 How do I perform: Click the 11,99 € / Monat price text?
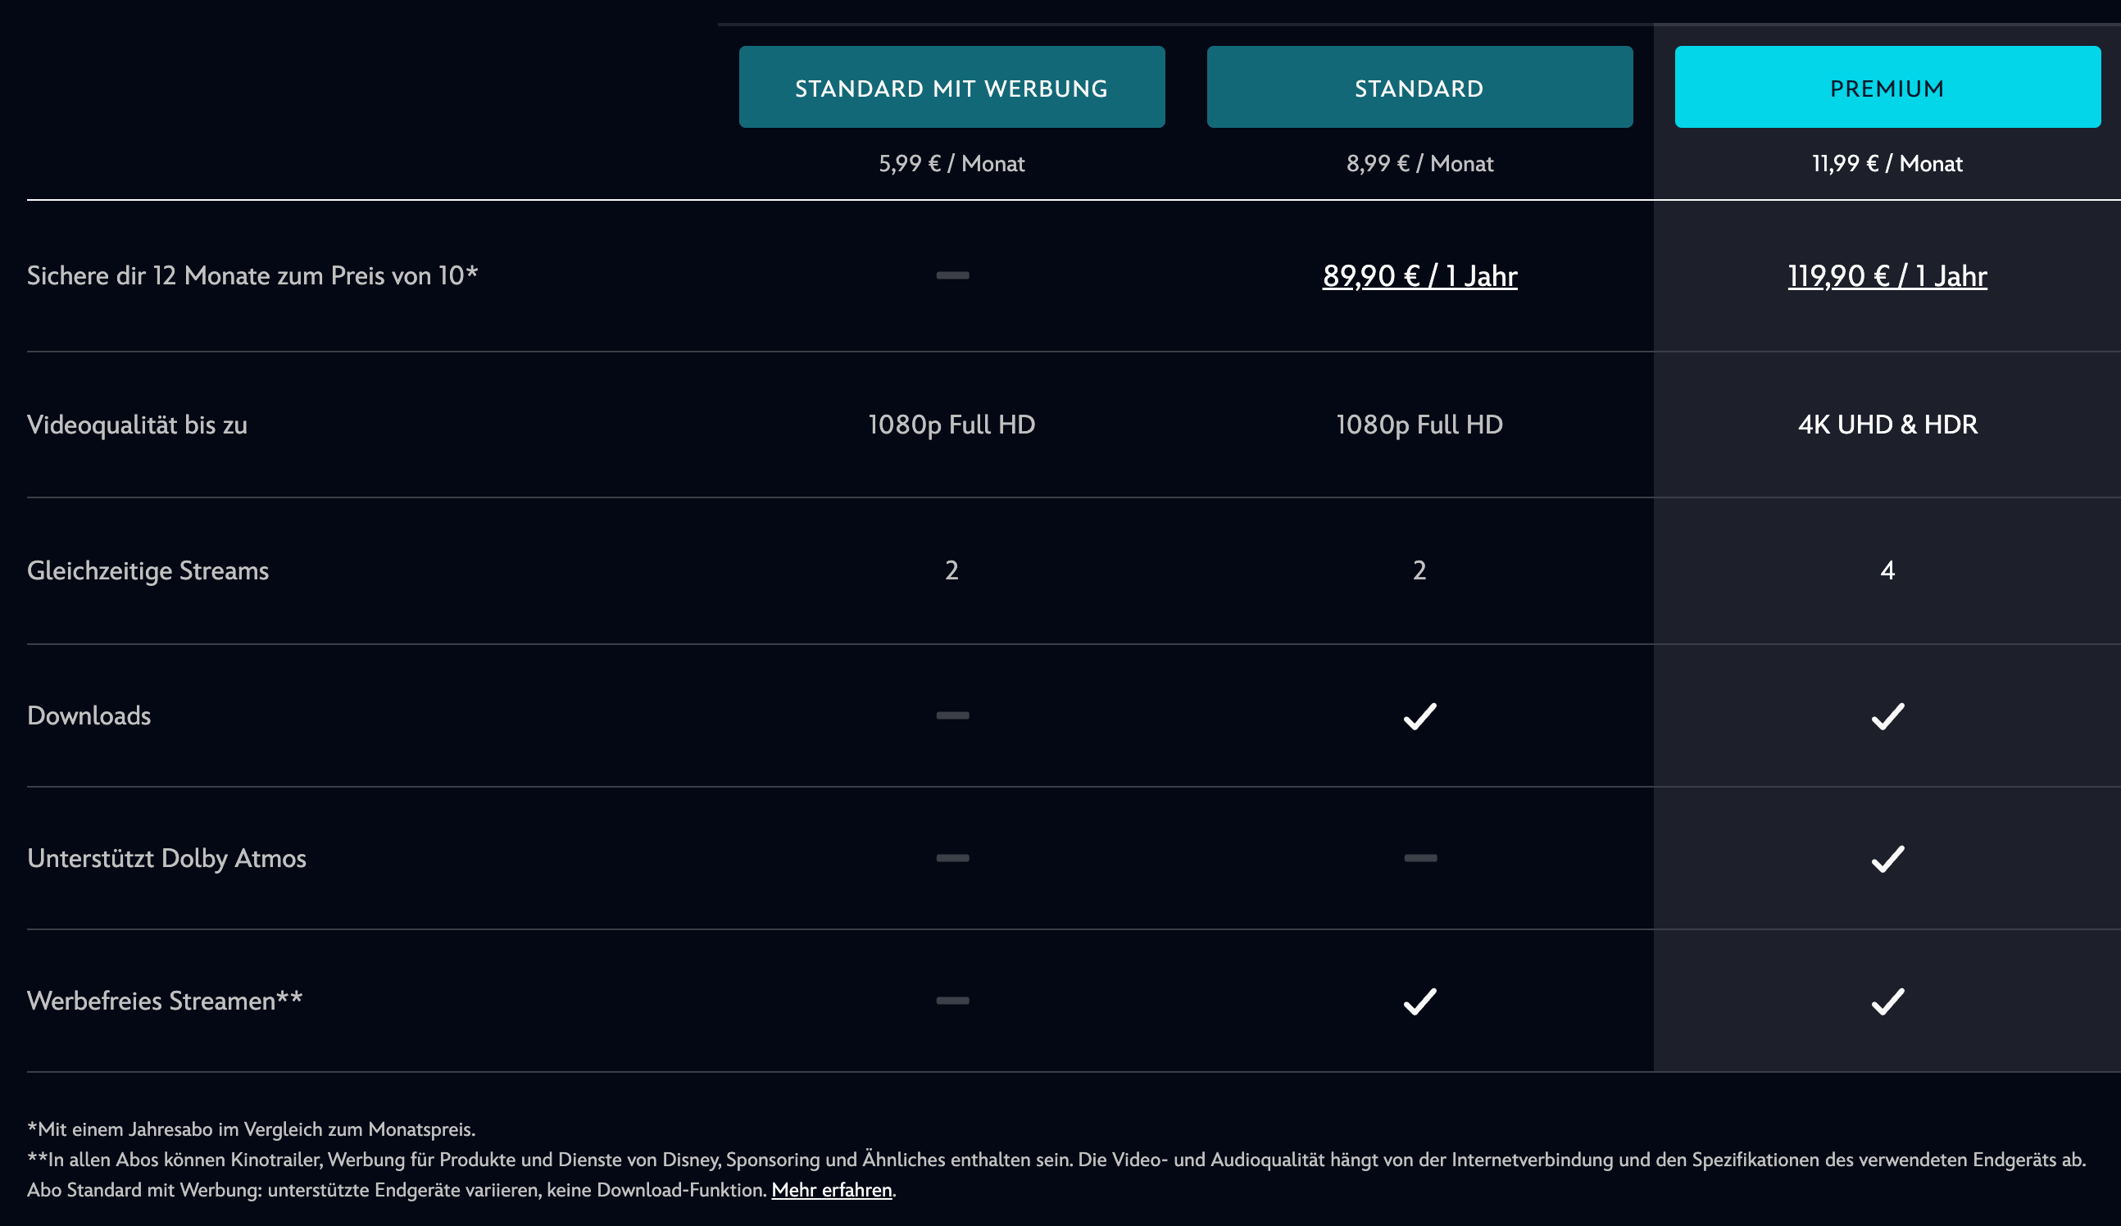tap(1887, 164)
